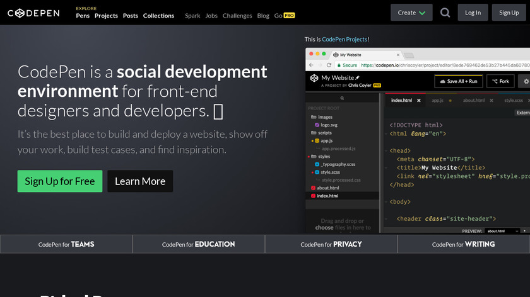
Task: Click the Go PRO link
Action: click(285, 16)
